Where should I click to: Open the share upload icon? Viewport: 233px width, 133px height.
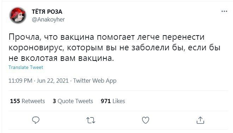[200, 120]
